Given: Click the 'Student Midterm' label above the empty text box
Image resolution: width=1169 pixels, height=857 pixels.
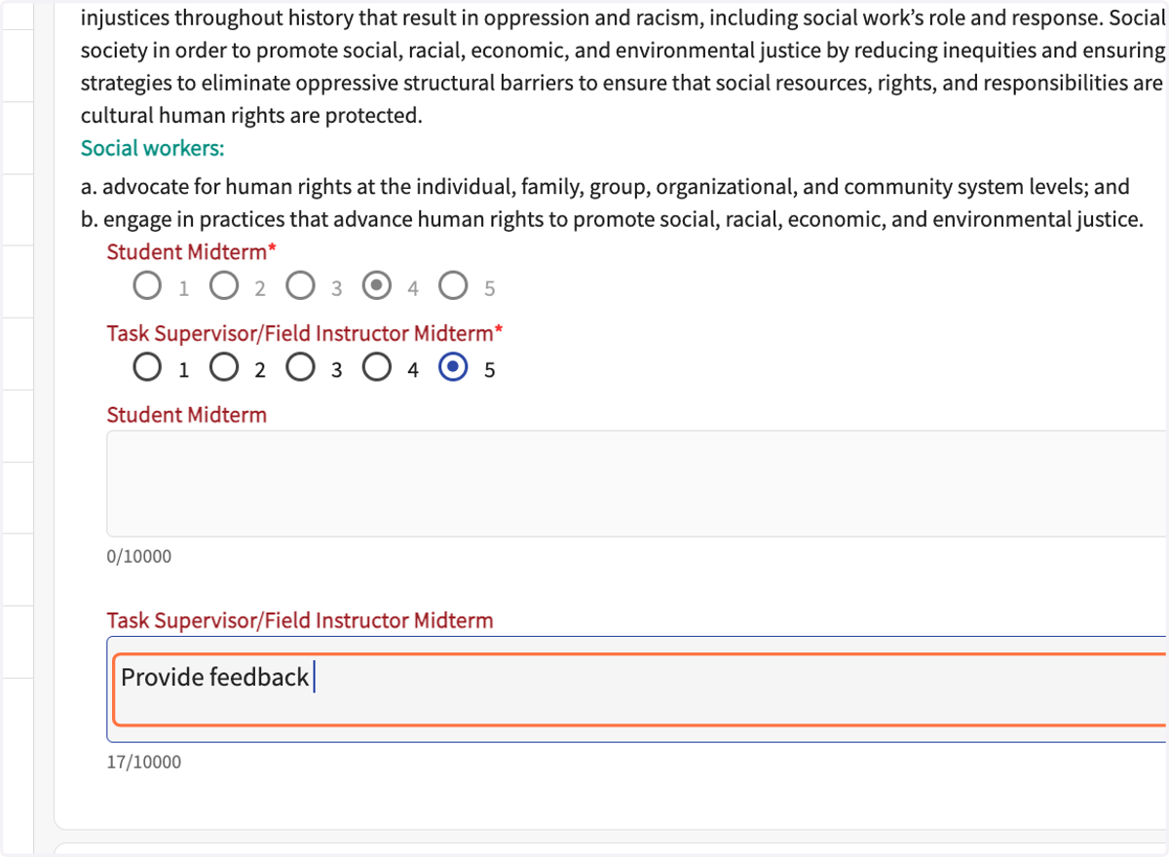Looking at the screenshot, I should (x=186, y=415).
